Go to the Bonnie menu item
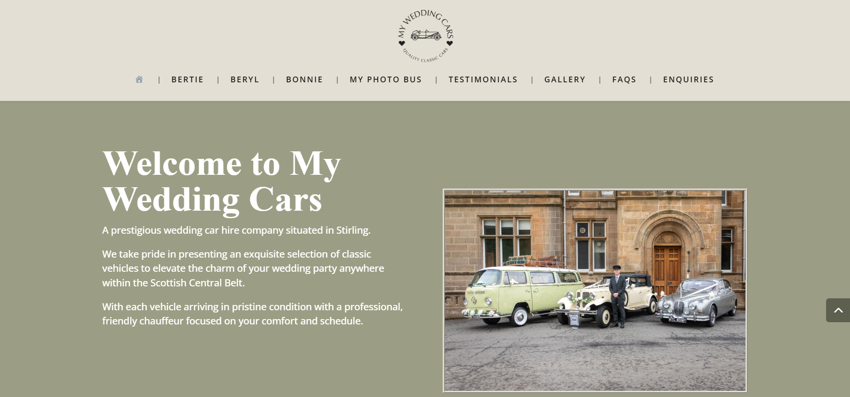Screen dimensions: 850x397 click(x=305, y=80)
